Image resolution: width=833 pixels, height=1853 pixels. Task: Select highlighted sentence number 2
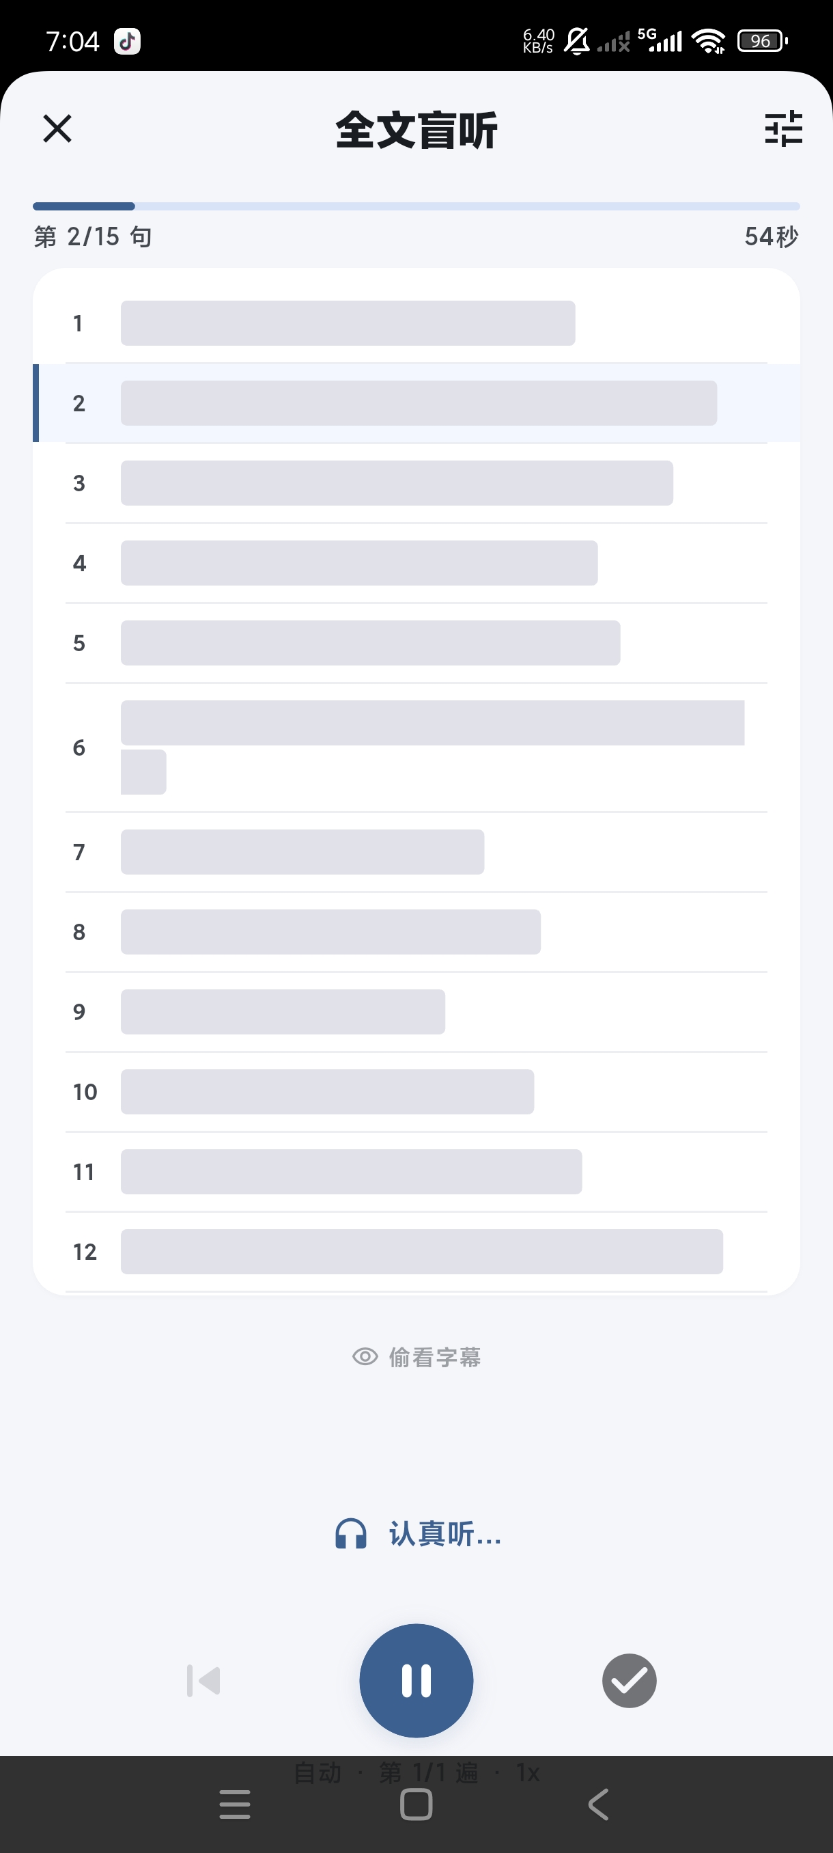click(416, 403)
